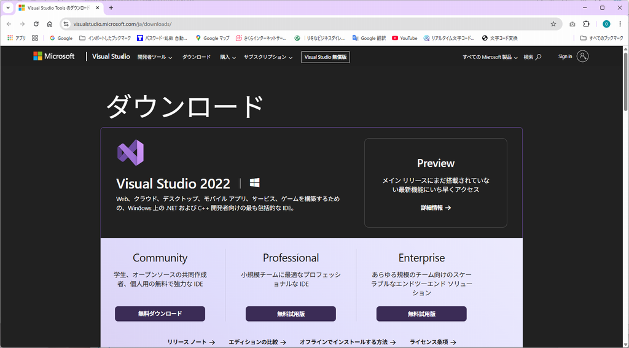The width and height of the screenshot is (629, 348).
Task: Click the Microsoft logo in the header
Action: (53, 56)
